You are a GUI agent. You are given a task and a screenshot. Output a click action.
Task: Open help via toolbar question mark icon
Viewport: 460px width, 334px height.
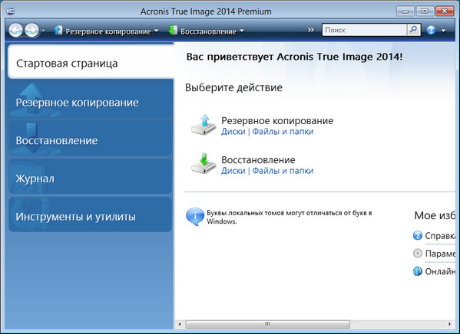click(431, 30)
